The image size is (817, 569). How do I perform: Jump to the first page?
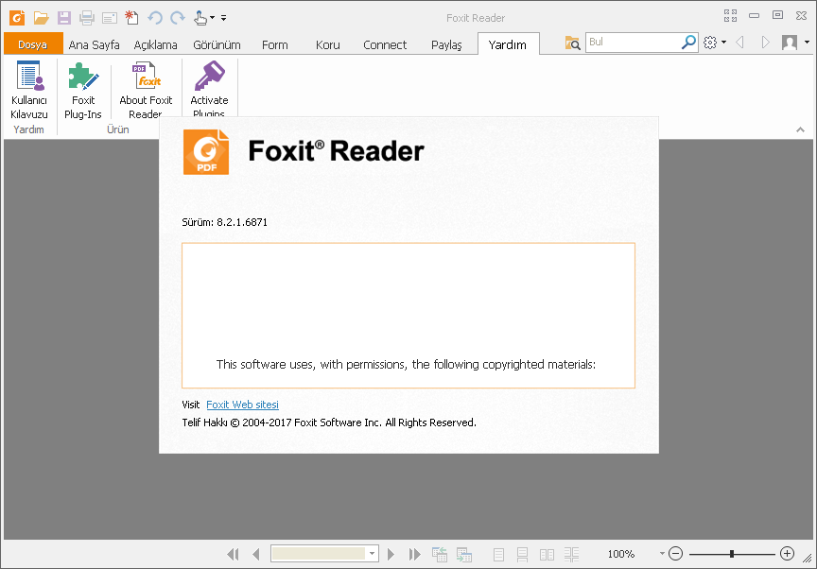[233, 555]
